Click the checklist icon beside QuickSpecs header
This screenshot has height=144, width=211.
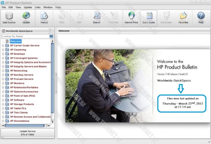(51, 31)
